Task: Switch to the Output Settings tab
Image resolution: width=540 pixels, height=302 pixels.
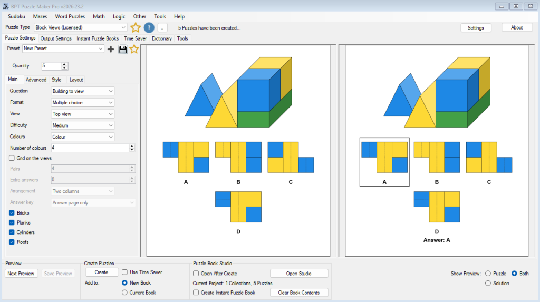Action: click(56, 38)
